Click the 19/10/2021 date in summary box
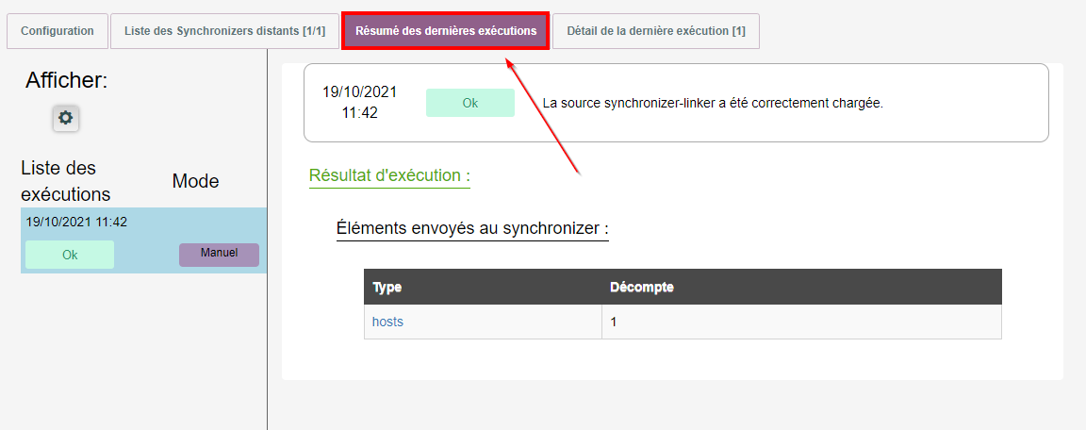The width and height of the screenshot is (1086, 430). tap(359, 92)
